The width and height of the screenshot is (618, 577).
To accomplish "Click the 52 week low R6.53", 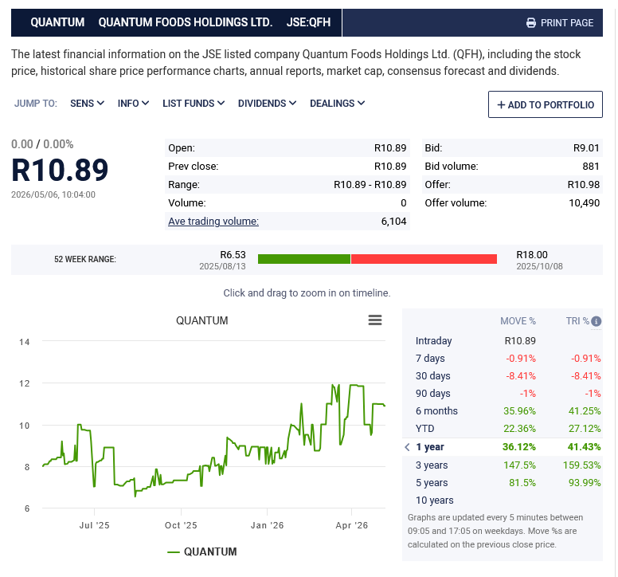I will point(233,255).
